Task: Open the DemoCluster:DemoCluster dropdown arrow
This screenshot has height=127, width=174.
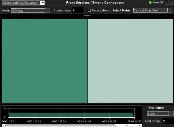Action: [42, 3]
